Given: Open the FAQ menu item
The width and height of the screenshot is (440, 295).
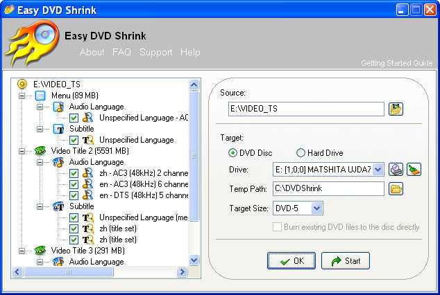Looking at the screenshot, I should click(x=121, y=52).
